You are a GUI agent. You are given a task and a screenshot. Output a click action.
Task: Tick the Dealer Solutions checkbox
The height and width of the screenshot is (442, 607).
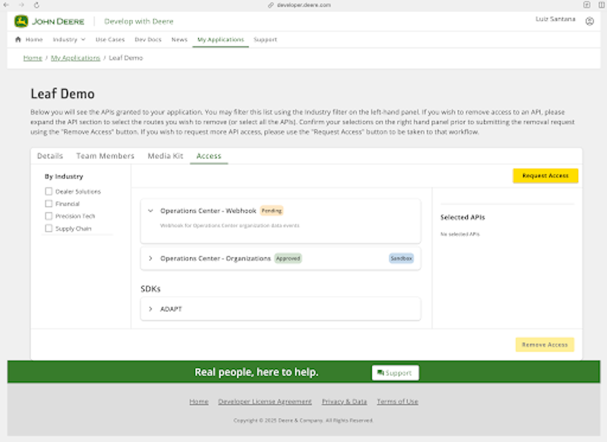point(49,191)
